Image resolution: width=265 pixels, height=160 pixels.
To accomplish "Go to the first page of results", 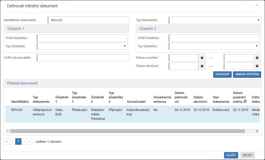I will 6,142.
